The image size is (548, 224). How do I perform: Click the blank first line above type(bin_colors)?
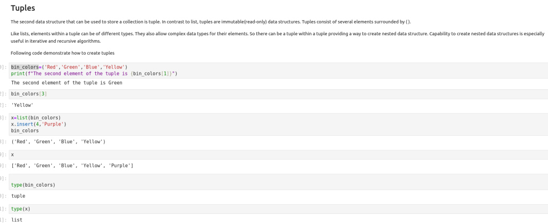[161, 178]
